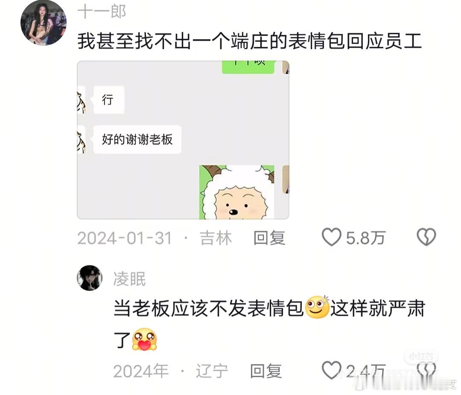Tap comment text 我甚至找不出一个端庄的表情包回应员工

pos(250,41)
